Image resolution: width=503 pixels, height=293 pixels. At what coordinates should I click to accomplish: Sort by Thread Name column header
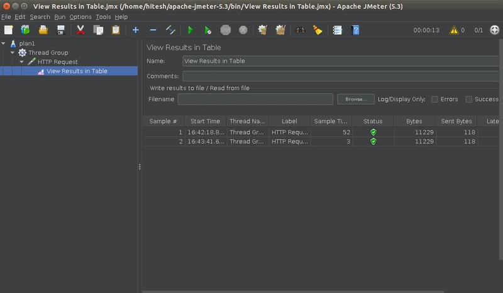tap(247, 121)
